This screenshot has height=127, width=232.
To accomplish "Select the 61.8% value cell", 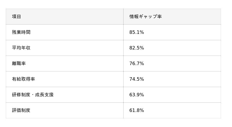I will (x=137, y=111).
